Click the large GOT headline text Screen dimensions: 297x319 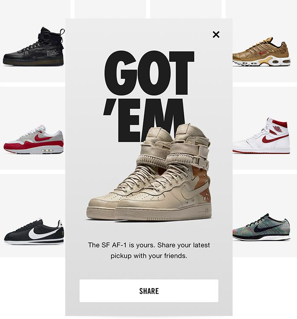tap(149, 73)
